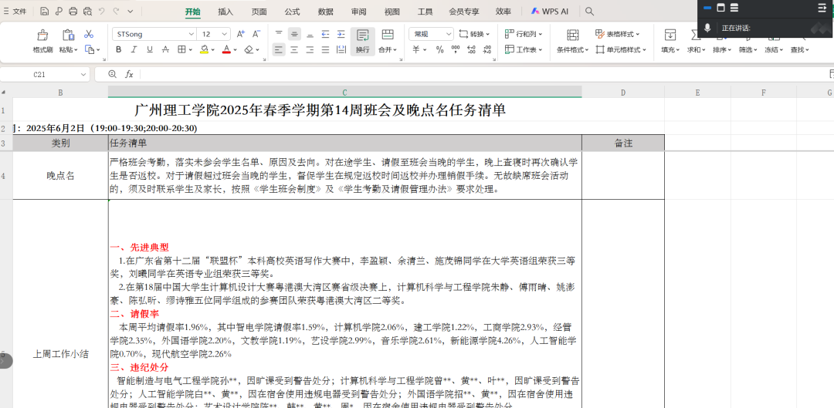This screenshot has height=408, width=834.
Task: Toggle bold formatting
Action: (x=118, y=49)
